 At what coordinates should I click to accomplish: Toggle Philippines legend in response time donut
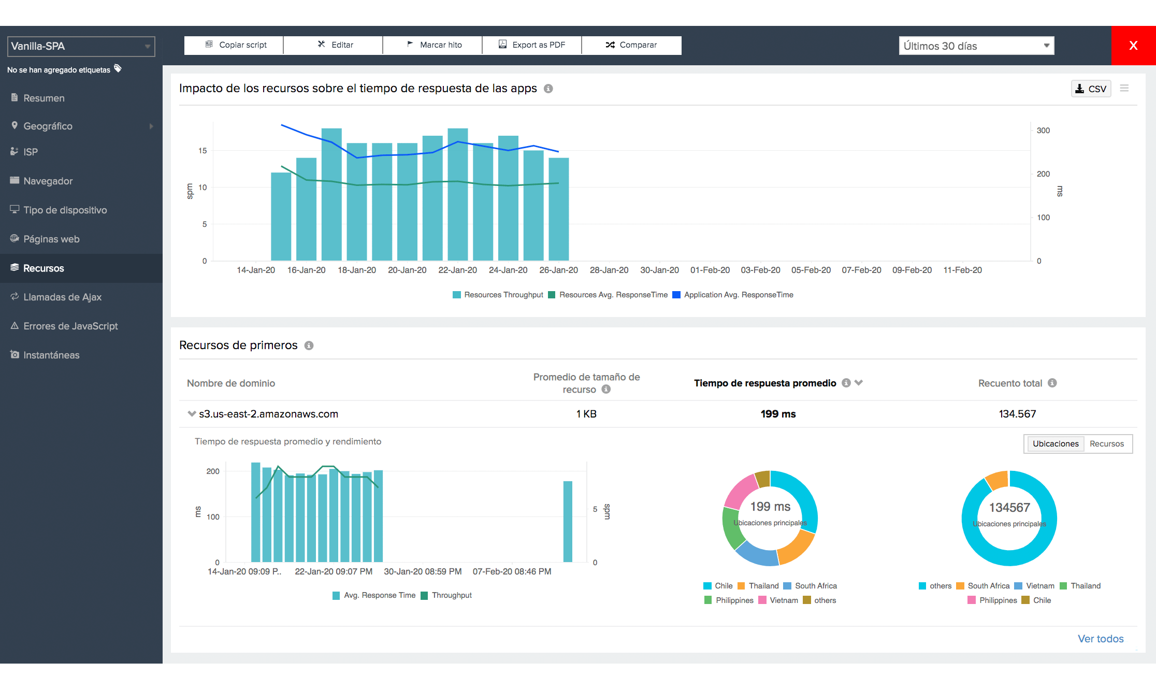coord(729,600)
